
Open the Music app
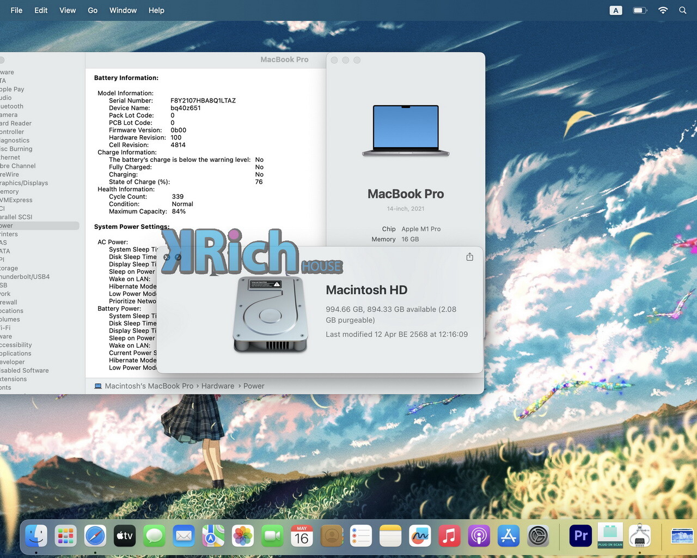point(449,536)
